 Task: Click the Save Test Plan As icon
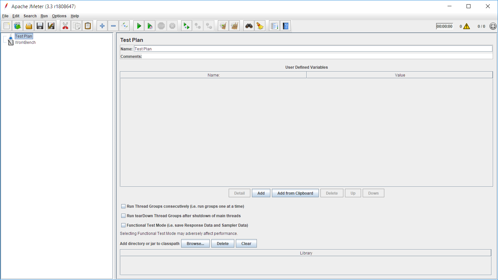click(x=51, y=26)
